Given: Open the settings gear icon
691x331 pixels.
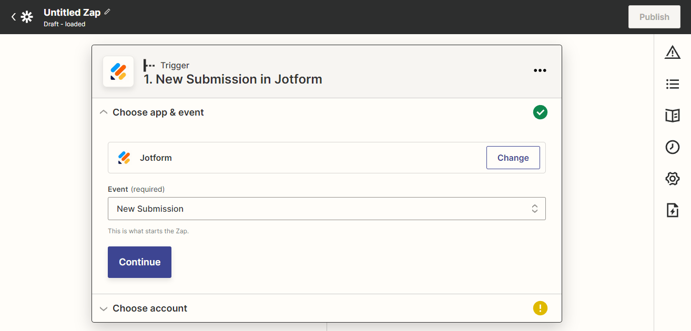Looking at the screenshot, I should pos(672,179).
